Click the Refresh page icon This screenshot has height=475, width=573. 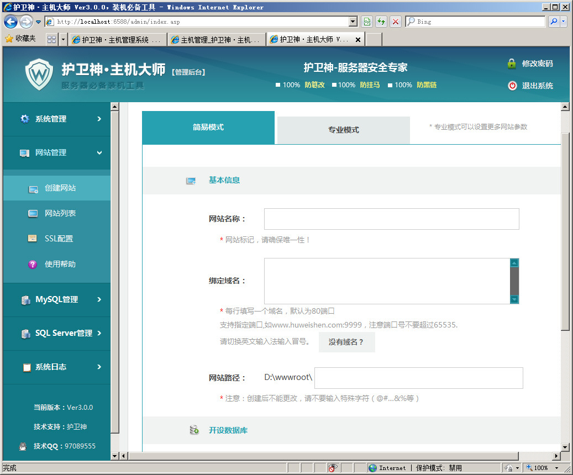click(381, 22)
